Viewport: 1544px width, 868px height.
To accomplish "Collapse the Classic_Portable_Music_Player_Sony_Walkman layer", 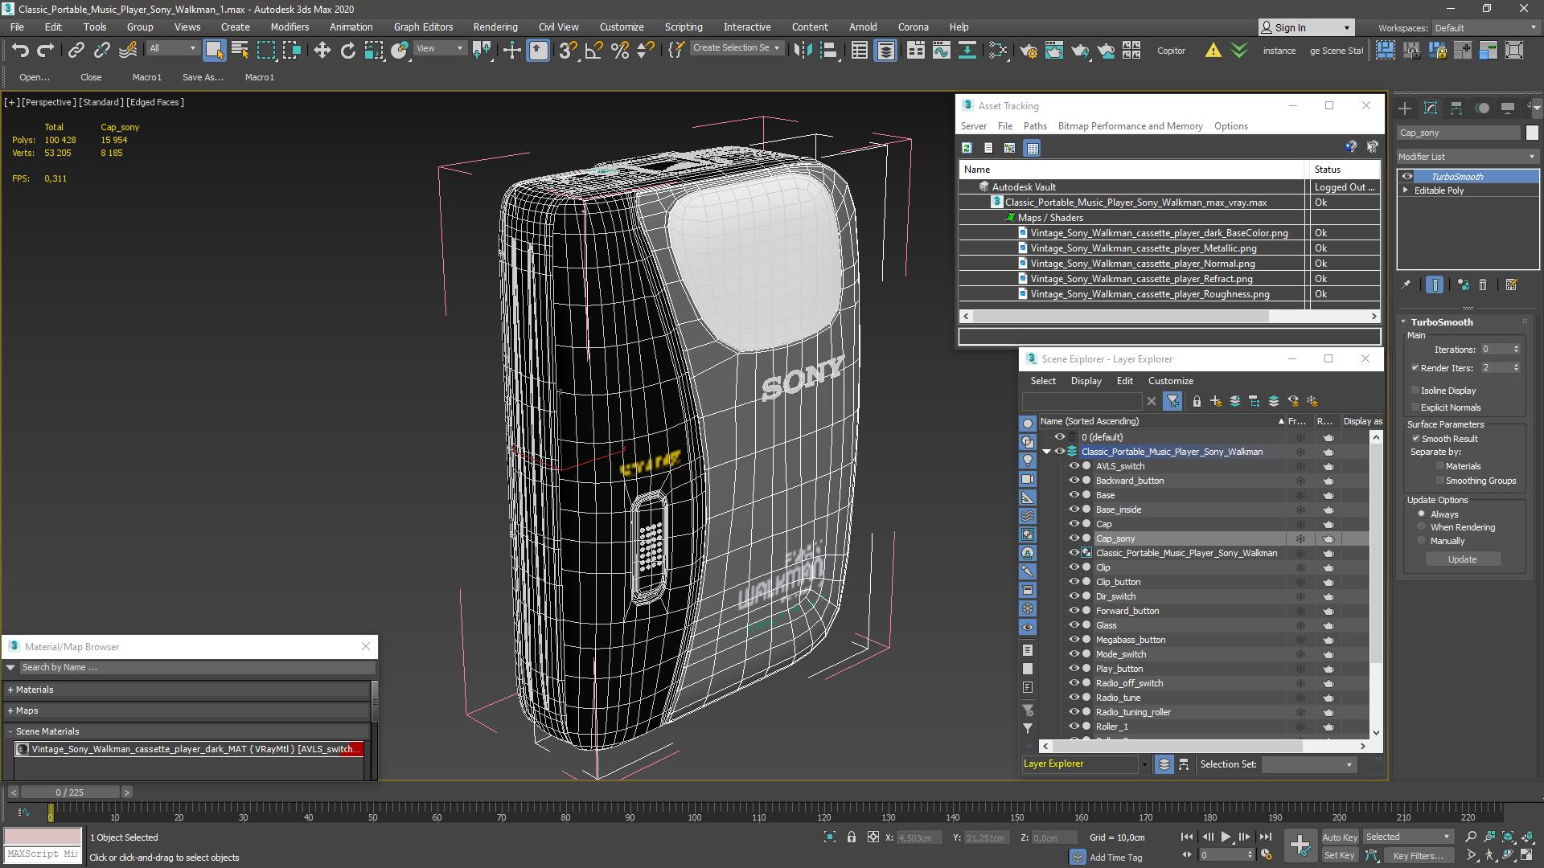I will [1046, 452].
